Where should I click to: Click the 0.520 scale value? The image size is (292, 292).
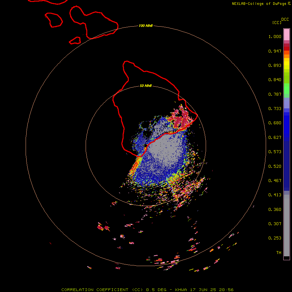pyautogui.click(x=275, y=166)
